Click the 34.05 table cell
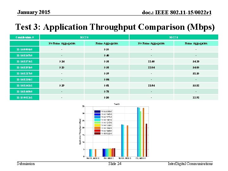 pos(196,67)
